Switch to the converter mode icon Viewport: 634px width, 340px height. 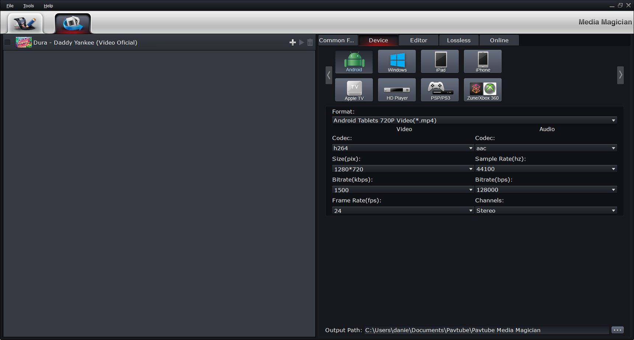[x=73, y=23]
